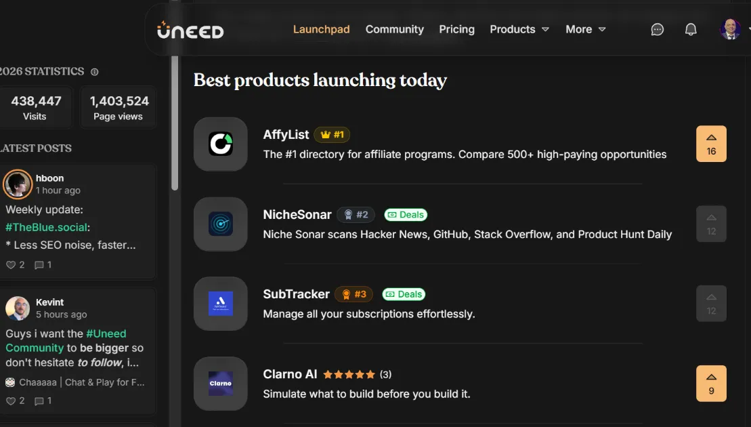
Task: Open the notifications bell icon
Action: (x=691, y=30)
